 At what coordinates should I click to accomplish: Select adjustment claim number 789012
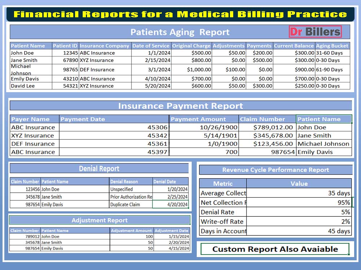tap(25, 237)
